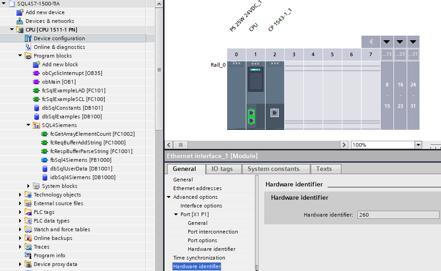Collapse Advanced options in properties tree

coord(169,197)
